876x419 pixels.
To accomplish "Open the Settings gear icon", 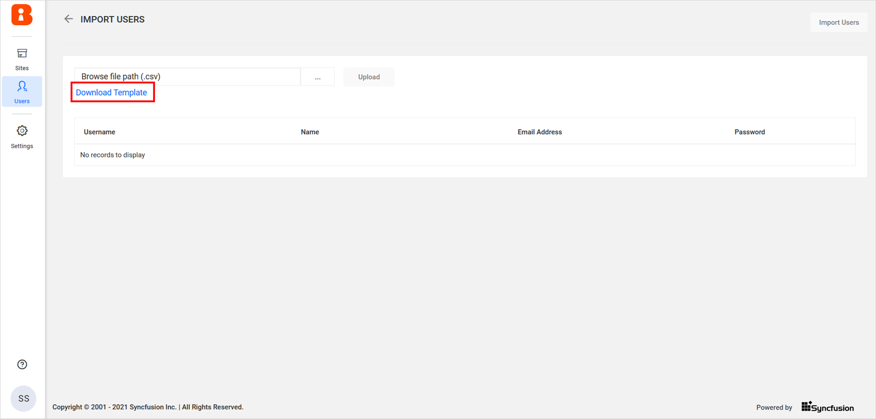I will click(22, 131).
